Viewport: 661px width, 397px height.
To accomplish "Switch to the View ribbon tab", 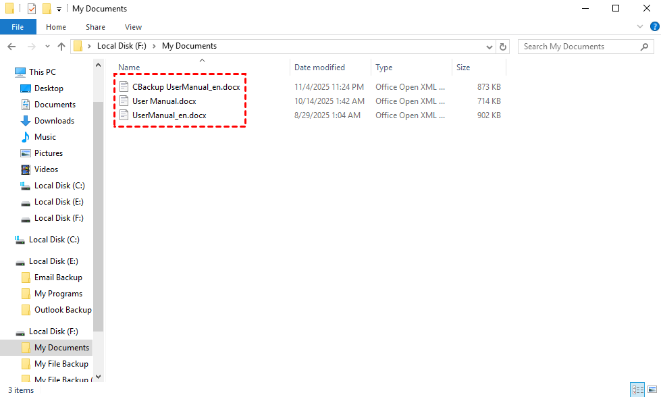I will point(133,27).
